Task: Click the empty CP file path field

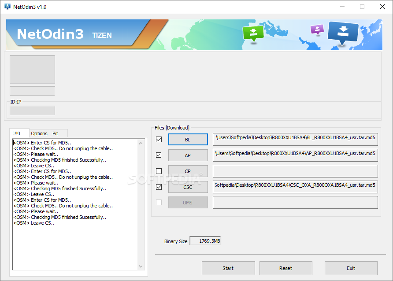Action: coord(295,171)
